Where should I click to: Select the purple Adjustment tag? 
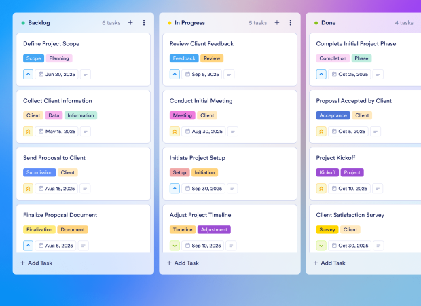(214, 229)
